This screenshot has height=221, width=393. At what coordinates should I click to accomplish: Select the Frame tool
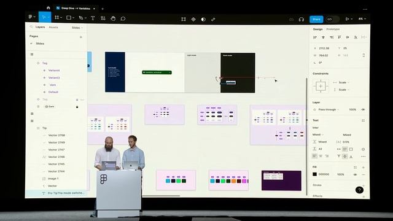point(57,17)
